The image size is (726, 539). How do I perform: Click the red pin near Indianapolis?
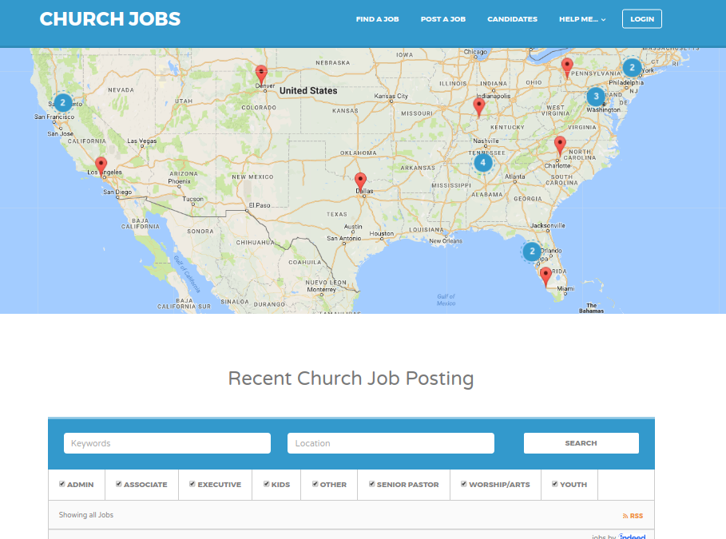click(x=479, y=108)
